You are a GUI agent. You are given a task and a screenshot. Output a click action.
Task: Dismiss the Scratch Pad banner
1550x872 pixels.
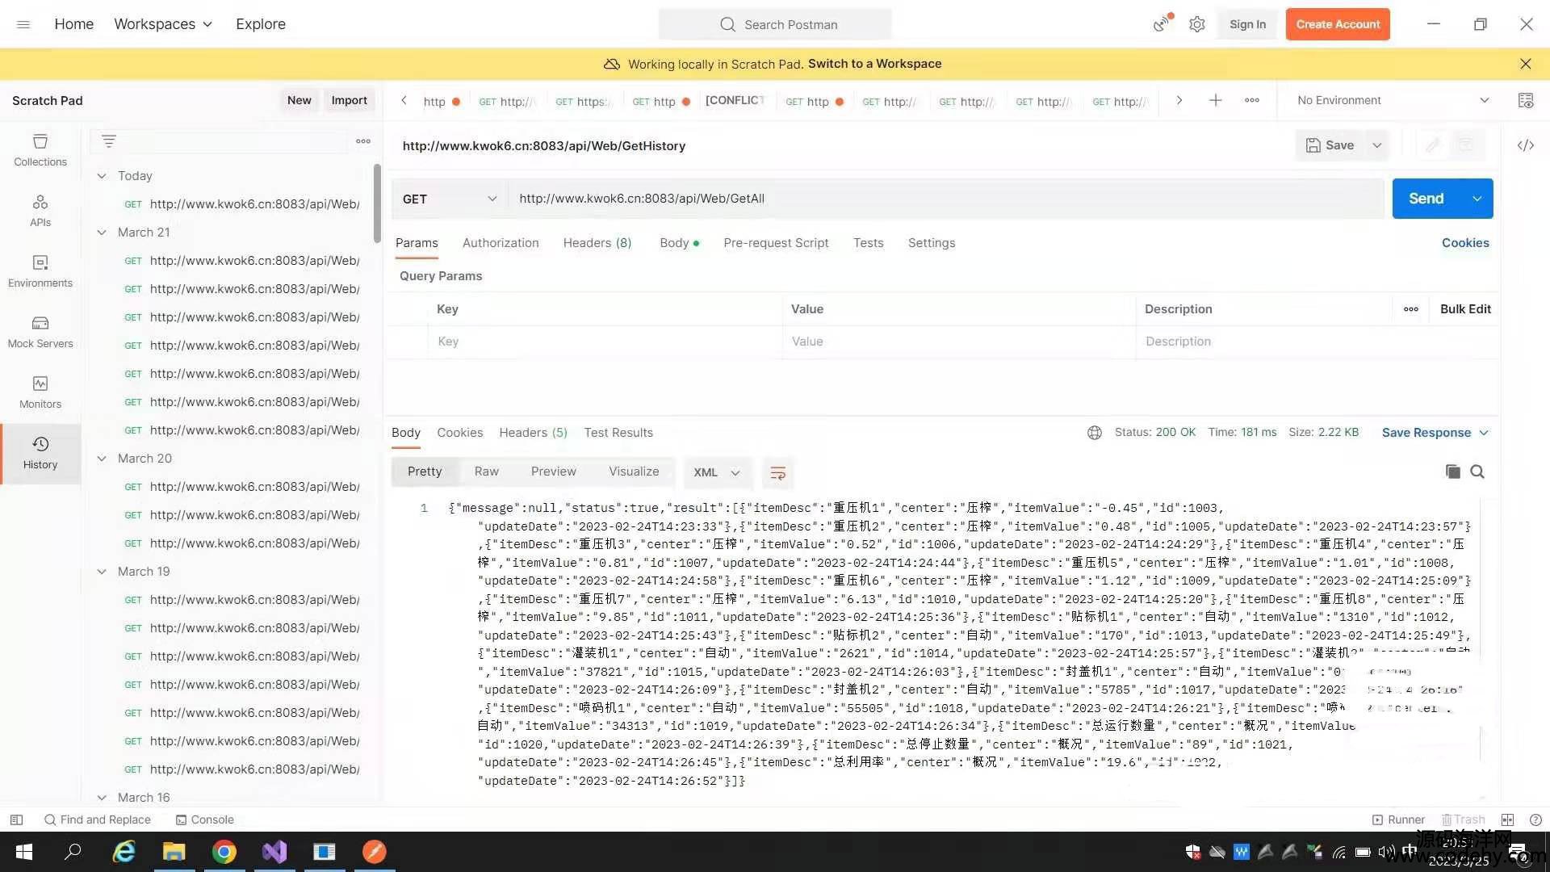click(x=1526, y=64)
